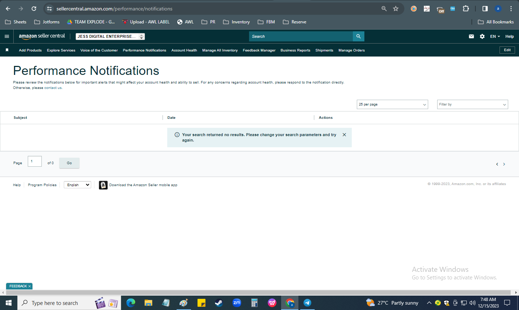
Task: Open Calculator from taskbar
Action: point(254,303)
